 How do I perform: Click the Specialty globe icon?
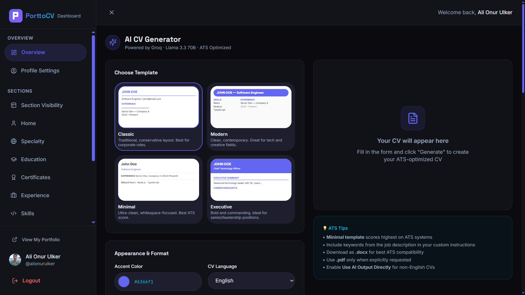coord(14,141)
